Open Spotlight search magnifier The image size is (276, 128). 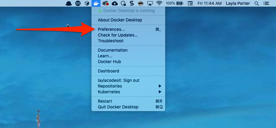(257, 3)
